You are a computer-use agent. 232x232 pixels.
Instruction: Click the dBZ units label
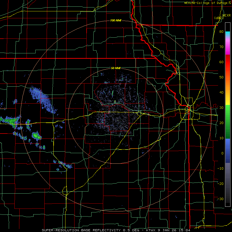click(219, 18)
